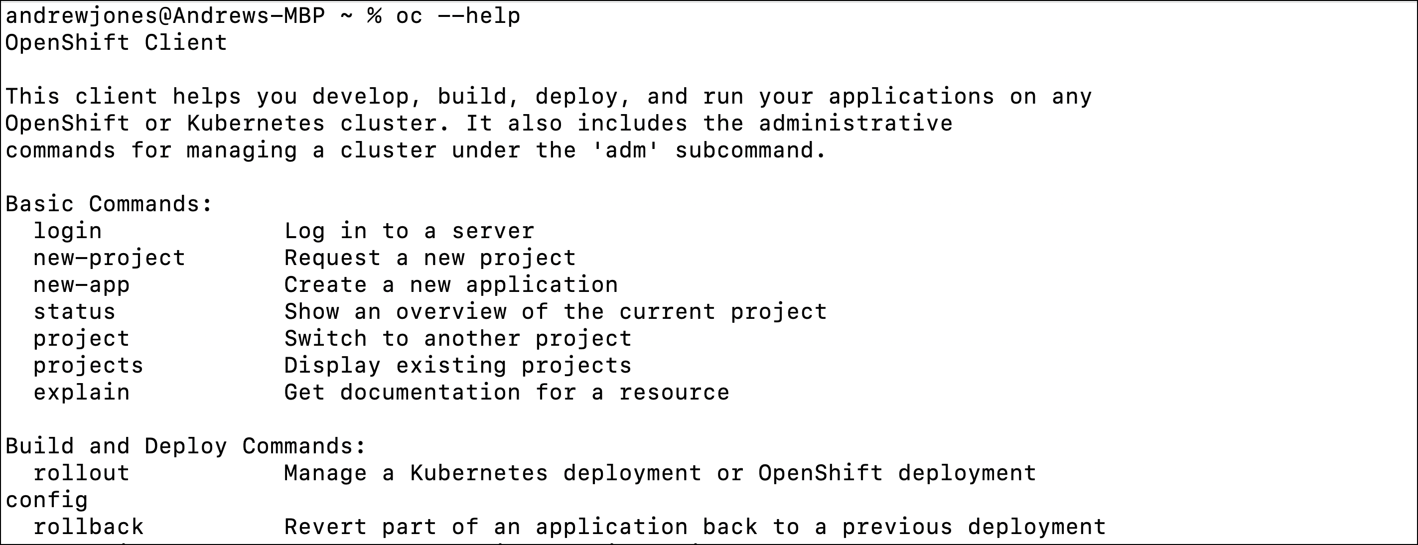Click the 'new-app' command name
This screenshot has height=545, width=1418.
pyautogui.click(x=82, y=285)
